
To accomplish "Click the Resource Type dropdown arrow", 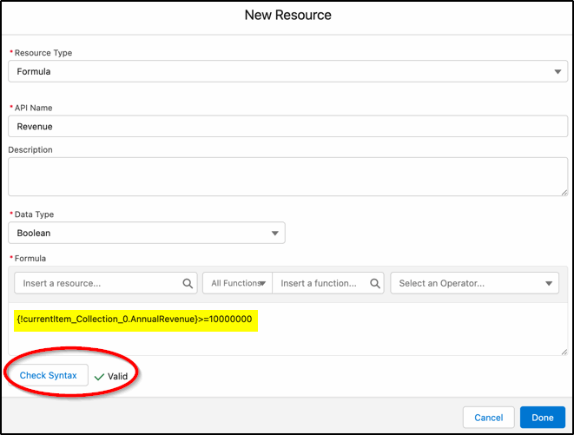I will pyautogui.click(x=558, y=72).
